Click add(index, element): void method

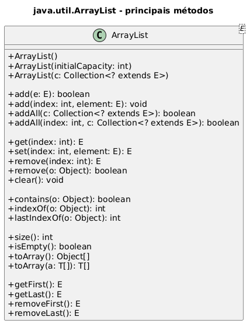pos(78,104)
